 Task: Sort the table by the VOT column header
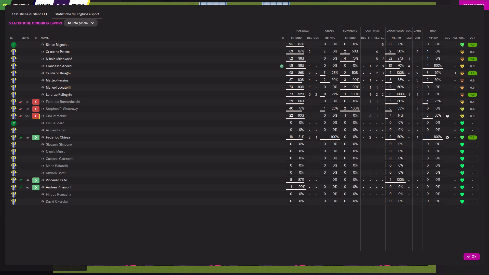click(x=472, y=38)
